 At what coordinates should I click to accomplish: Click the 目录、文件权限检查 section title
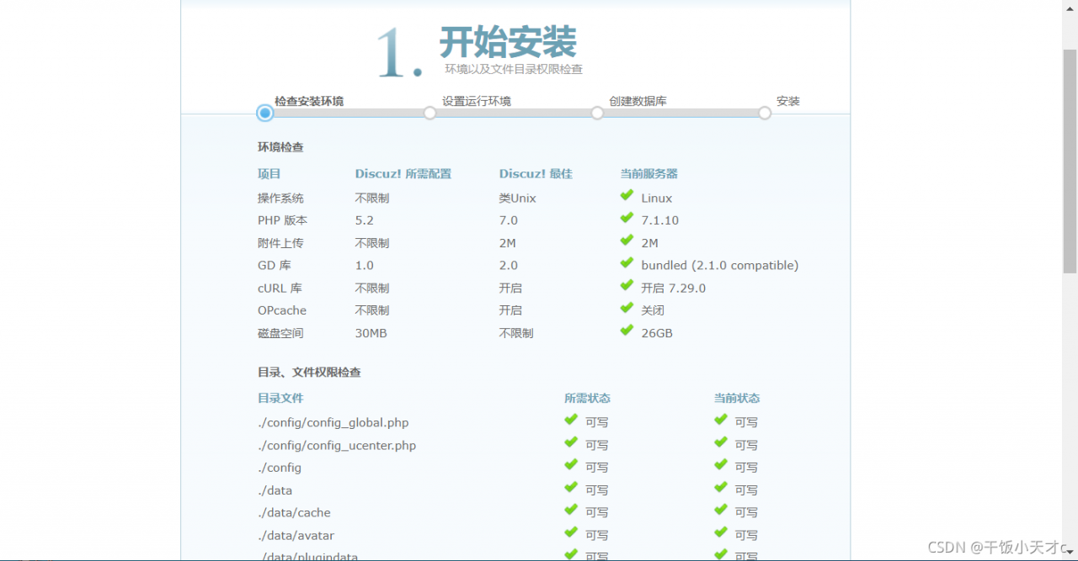tap(309, 372)
